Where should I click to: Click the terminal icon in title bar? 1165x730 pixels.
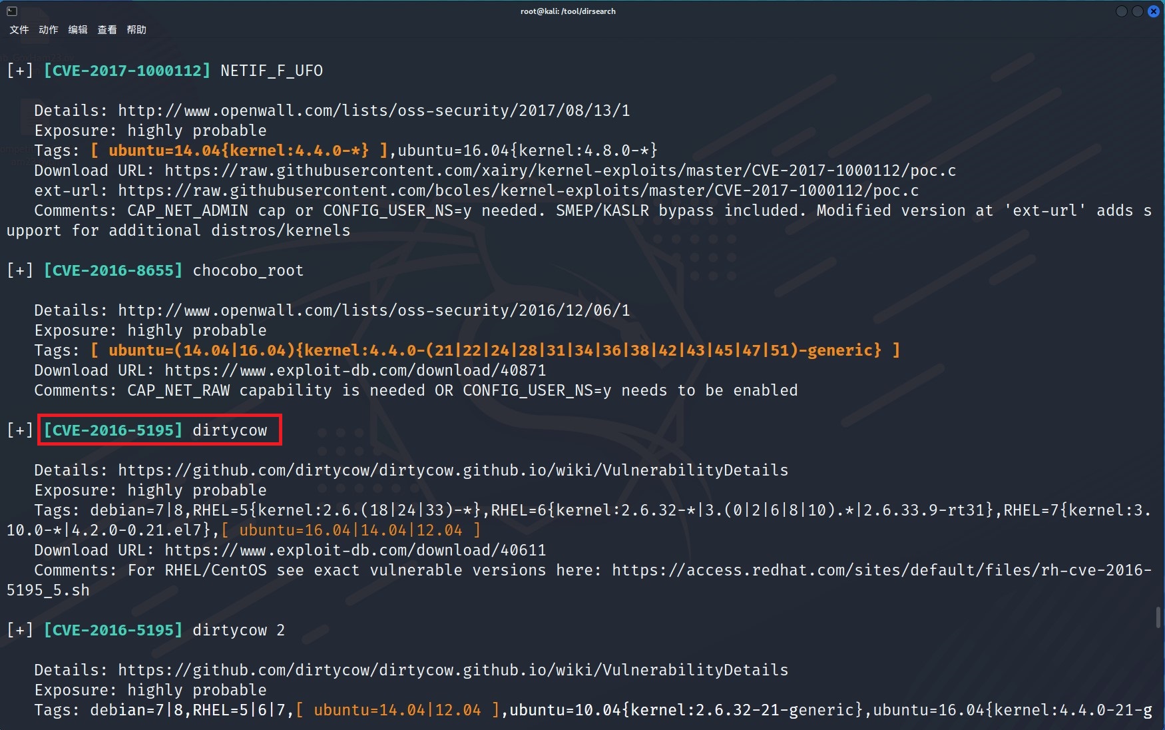tap(11, 11)
